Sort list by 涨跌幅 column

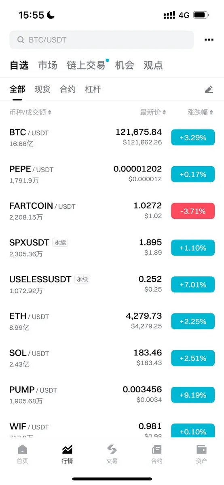point(200,112)
